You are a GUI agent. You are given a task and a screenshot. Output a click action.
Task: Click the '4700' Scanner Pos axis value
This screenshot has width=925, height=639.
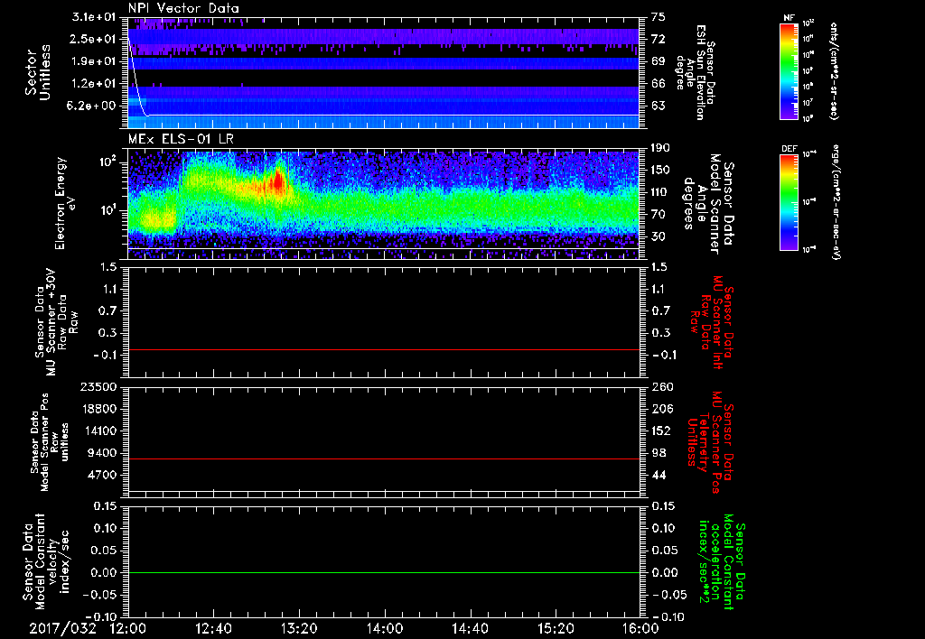tap(101, 475)
